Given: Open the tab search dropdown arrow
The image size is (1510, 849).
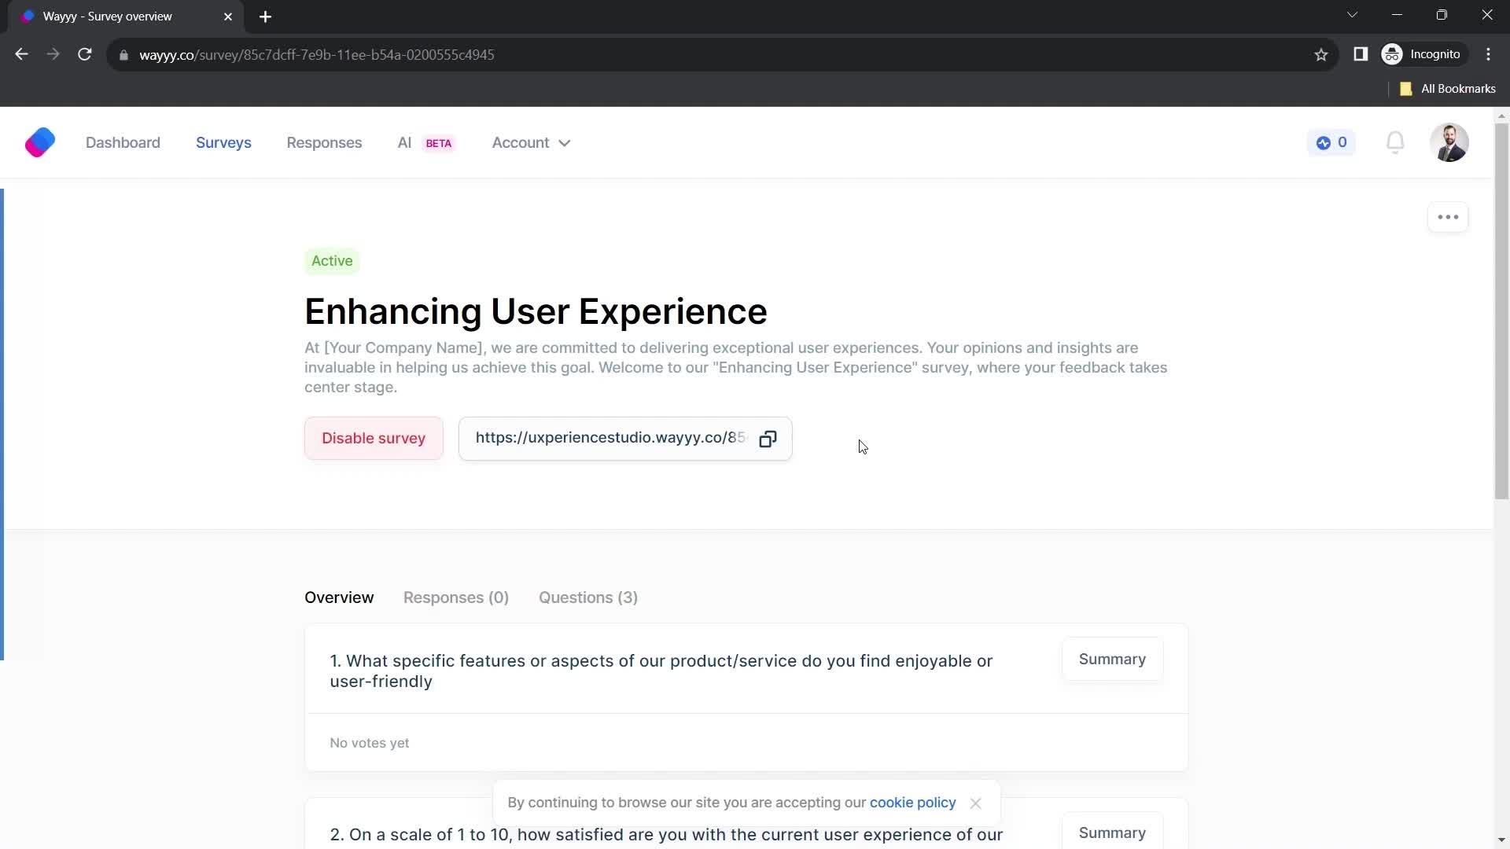Looking at the screenshot, I should 1352,15.
